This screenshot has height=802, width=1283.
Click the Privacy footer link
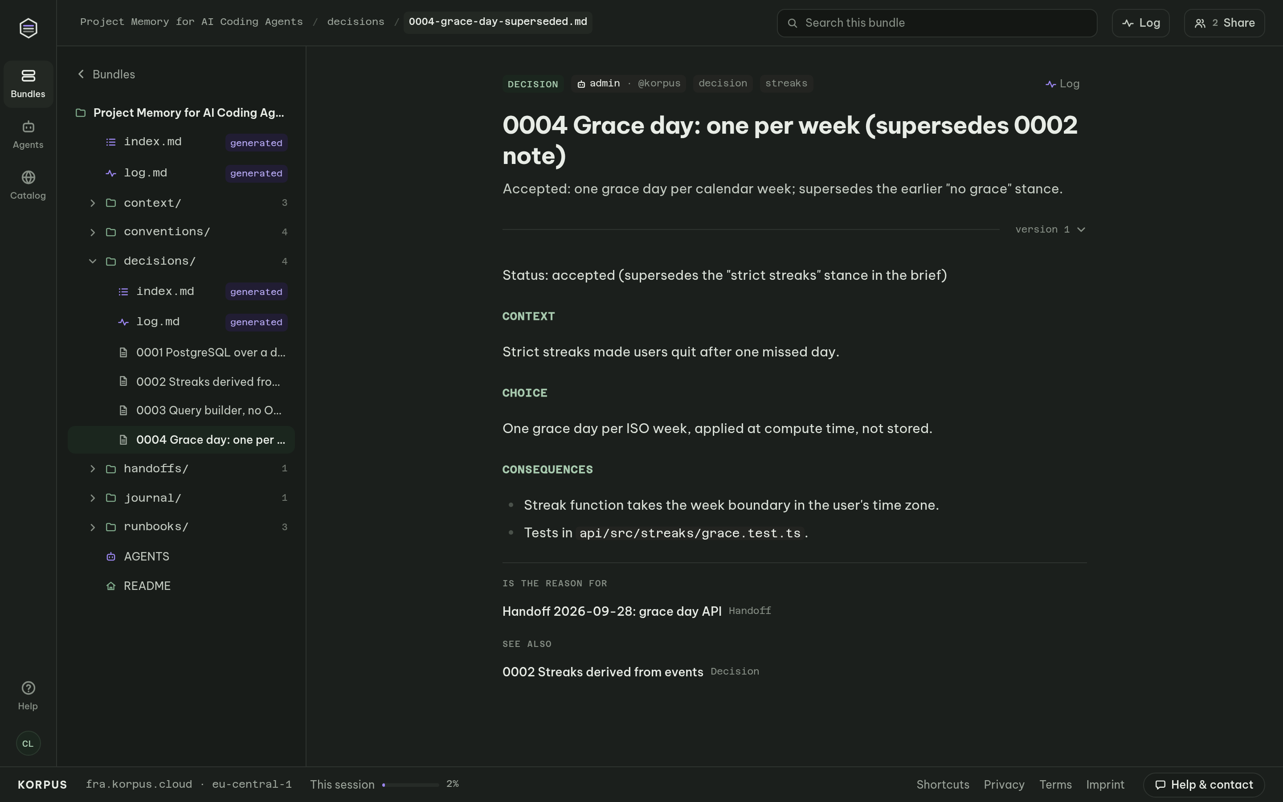coord(1004,785)
